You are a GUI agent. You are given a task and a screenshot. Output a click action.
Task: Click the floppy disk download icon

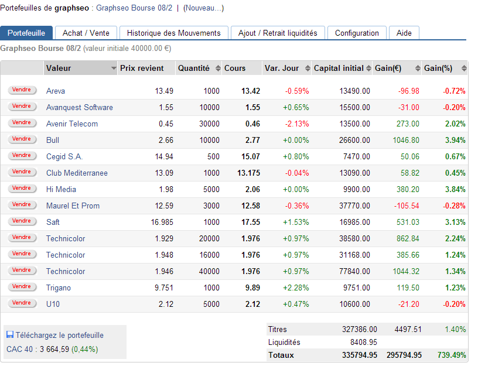pyautogui.click(x=10, y=334)
